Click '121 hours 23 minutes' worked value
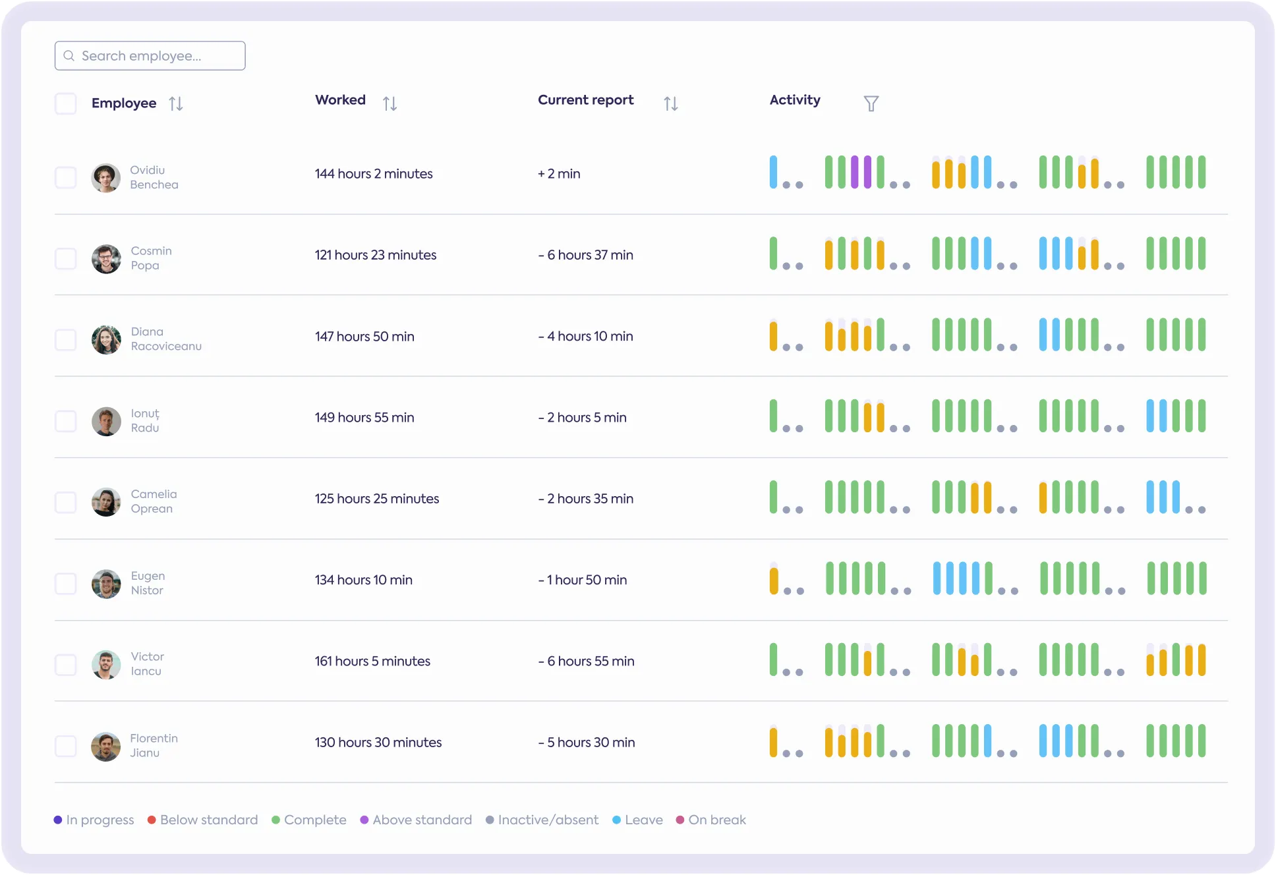The height and width of the screenshot is (875, 1276). [376, 255]
